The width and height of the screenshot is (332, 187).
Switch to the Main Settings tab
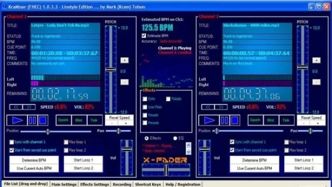click(64, 184)
